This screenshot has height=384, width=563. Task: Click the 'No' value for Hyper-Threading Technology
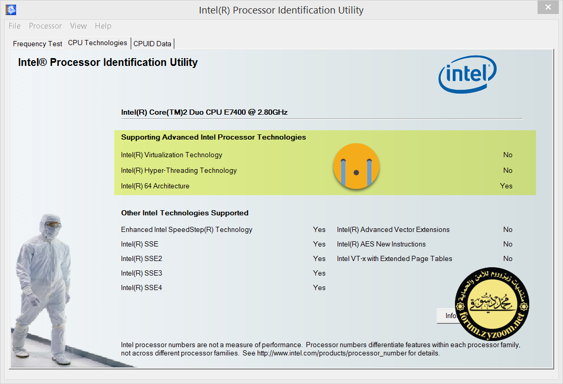point(508,171)
